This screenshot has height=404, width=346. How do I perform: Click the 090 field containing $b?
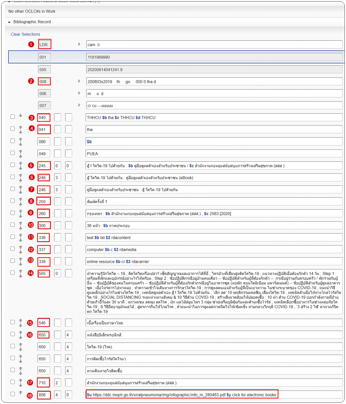[214, 142]
